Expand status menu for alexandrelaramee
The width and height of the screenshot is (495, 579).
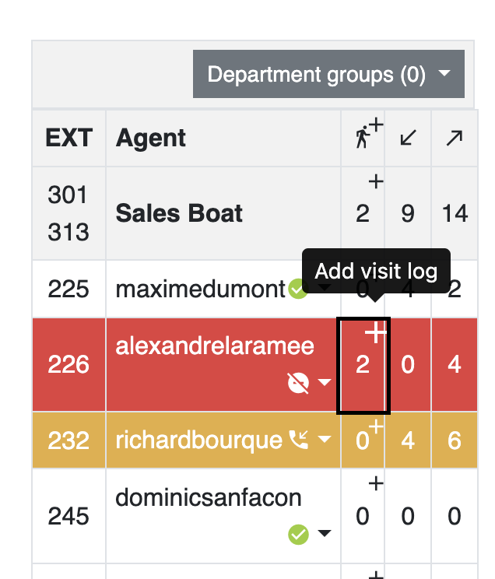click(x=325, y=382)
